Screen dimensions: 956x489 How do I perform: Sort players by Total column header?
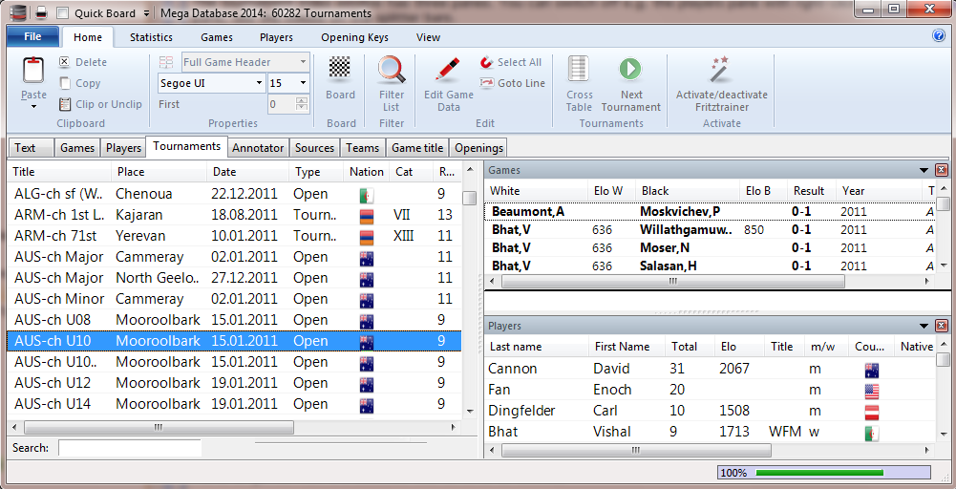coord(690,347)
